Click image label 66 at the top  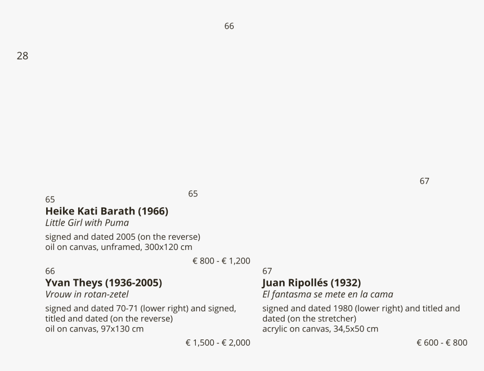point(229,26)
